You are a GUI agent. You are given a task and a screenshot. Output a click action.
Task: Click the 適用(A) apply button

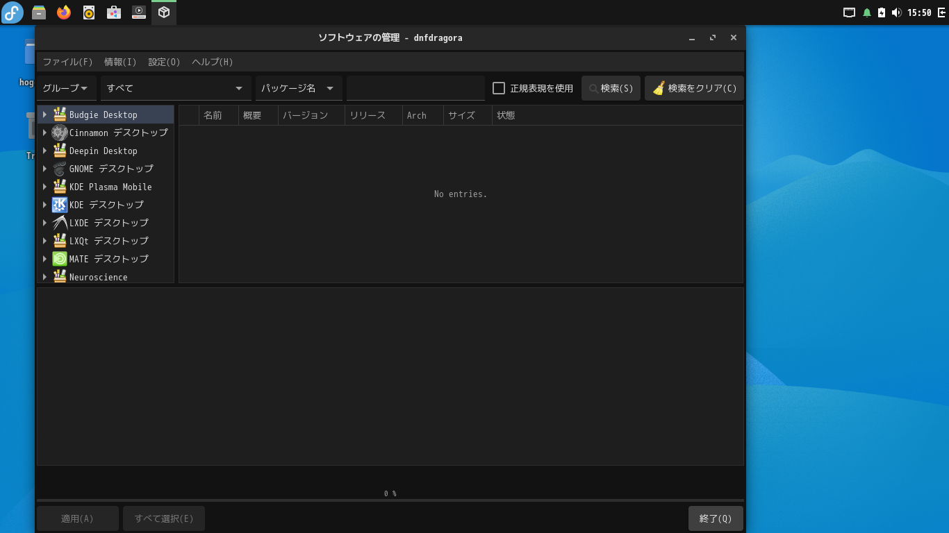pyautogui.click(x=77, y=518)
